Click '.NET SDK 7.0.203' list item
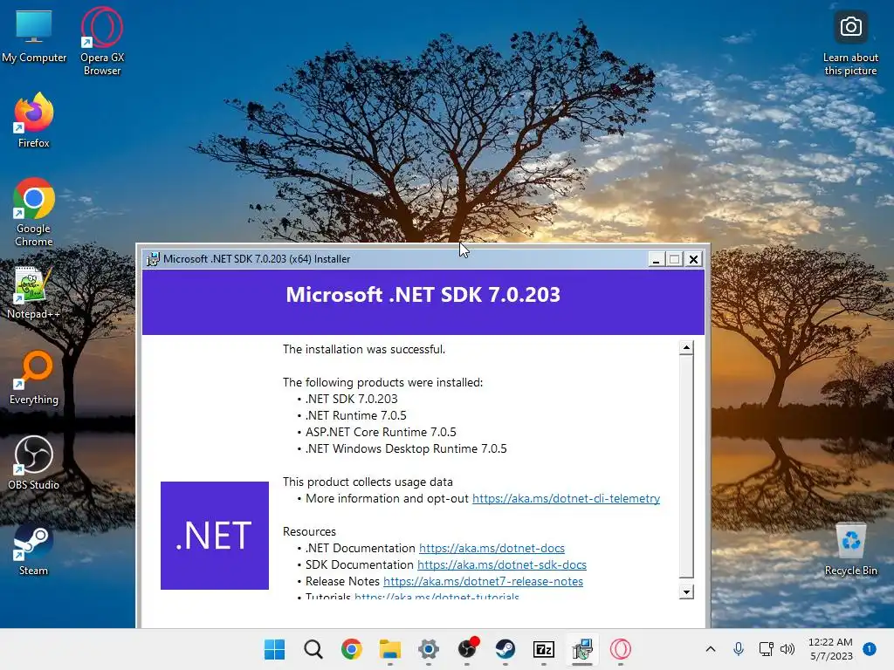This screenshot has width=894, height=670. tap(351, 399)
